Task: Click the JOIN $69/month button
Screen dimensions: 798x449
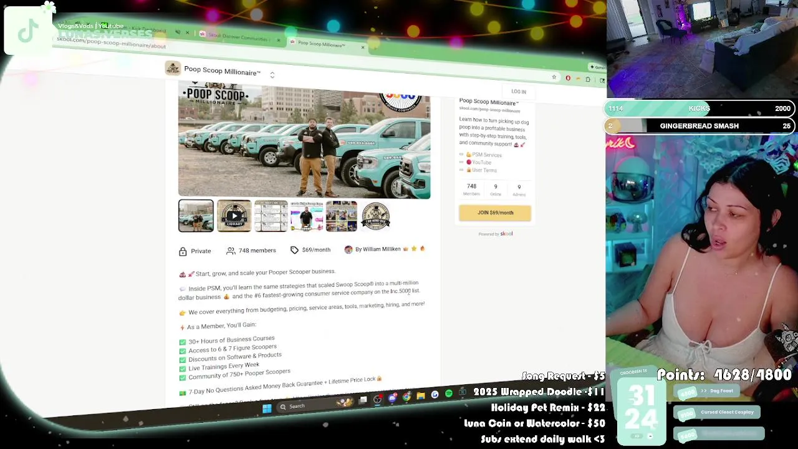Action: tap(495, 213)
